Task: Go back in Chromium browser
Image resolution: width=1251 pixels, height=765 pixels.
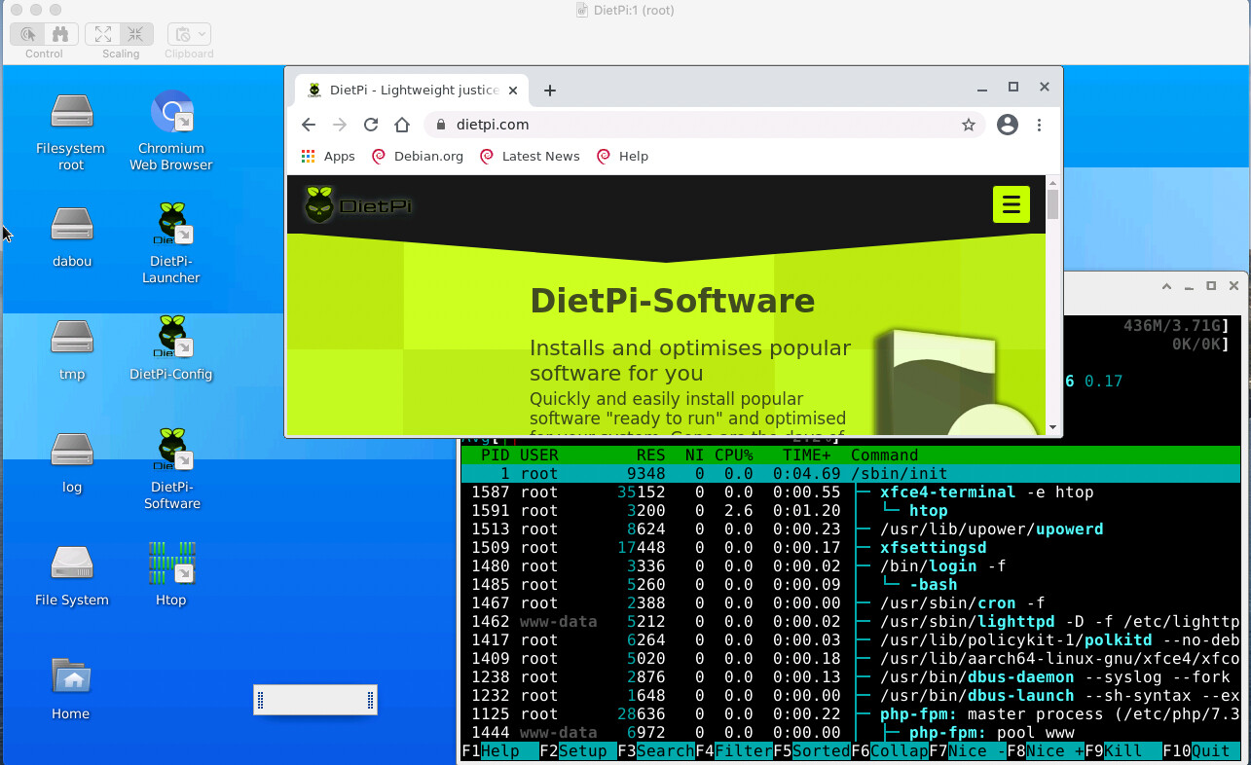Action: tap(309, 125)
